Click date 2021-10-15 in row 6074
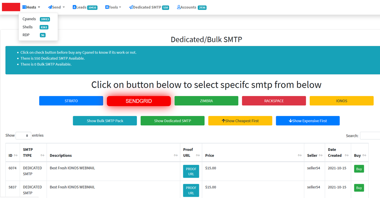380x198 pixels. [x=338, y=168]
